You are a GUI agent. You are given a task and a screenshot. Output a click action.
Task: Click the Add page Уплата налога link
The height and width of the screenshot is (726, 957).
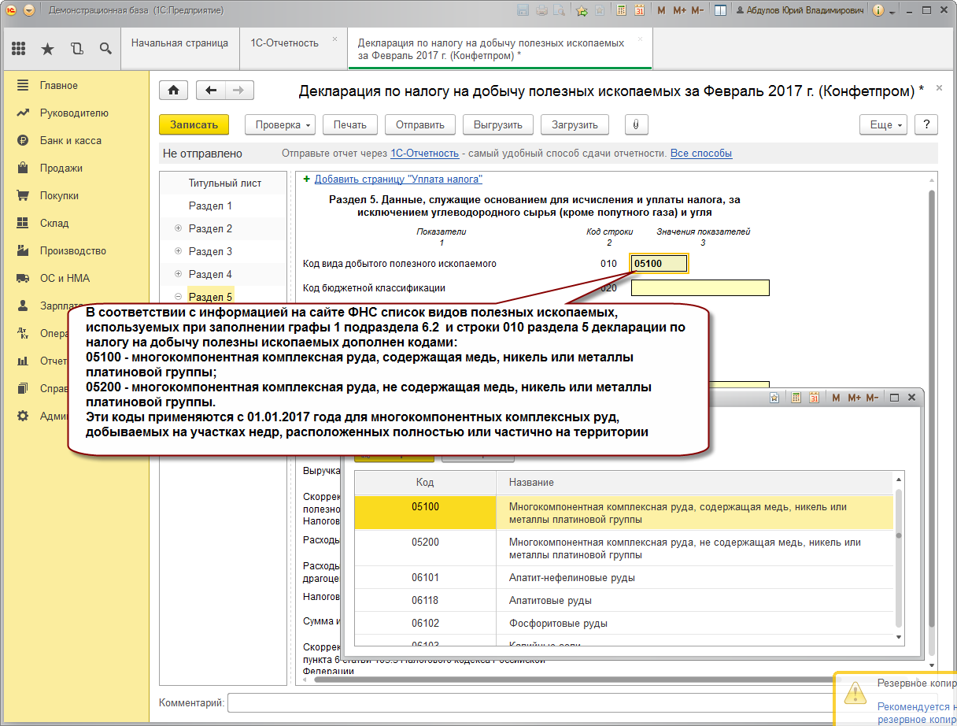[x=397, y=180]
